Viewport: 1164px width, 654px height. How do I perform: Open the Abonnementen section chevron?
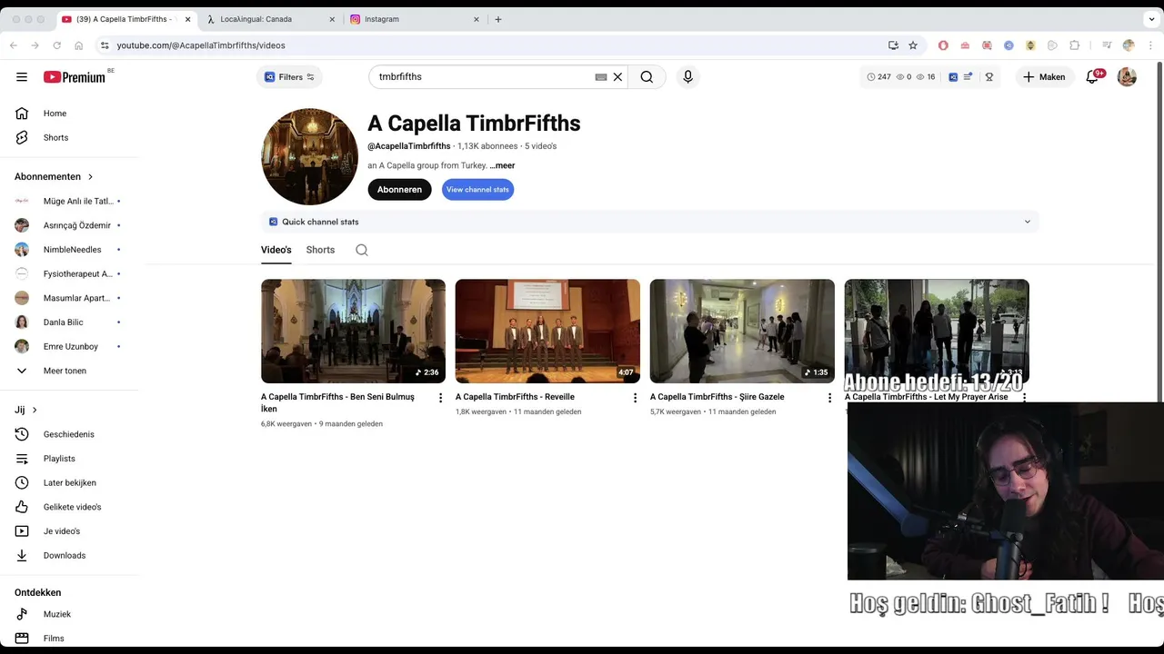[x=90, y=177]
